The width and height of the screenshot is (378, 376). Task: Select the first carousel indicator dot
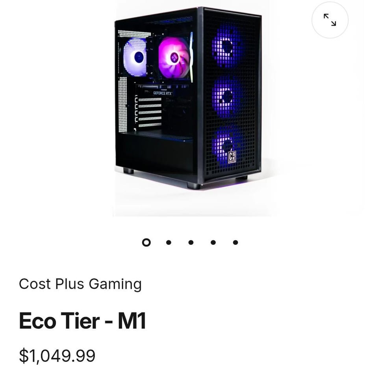[146, 242]
